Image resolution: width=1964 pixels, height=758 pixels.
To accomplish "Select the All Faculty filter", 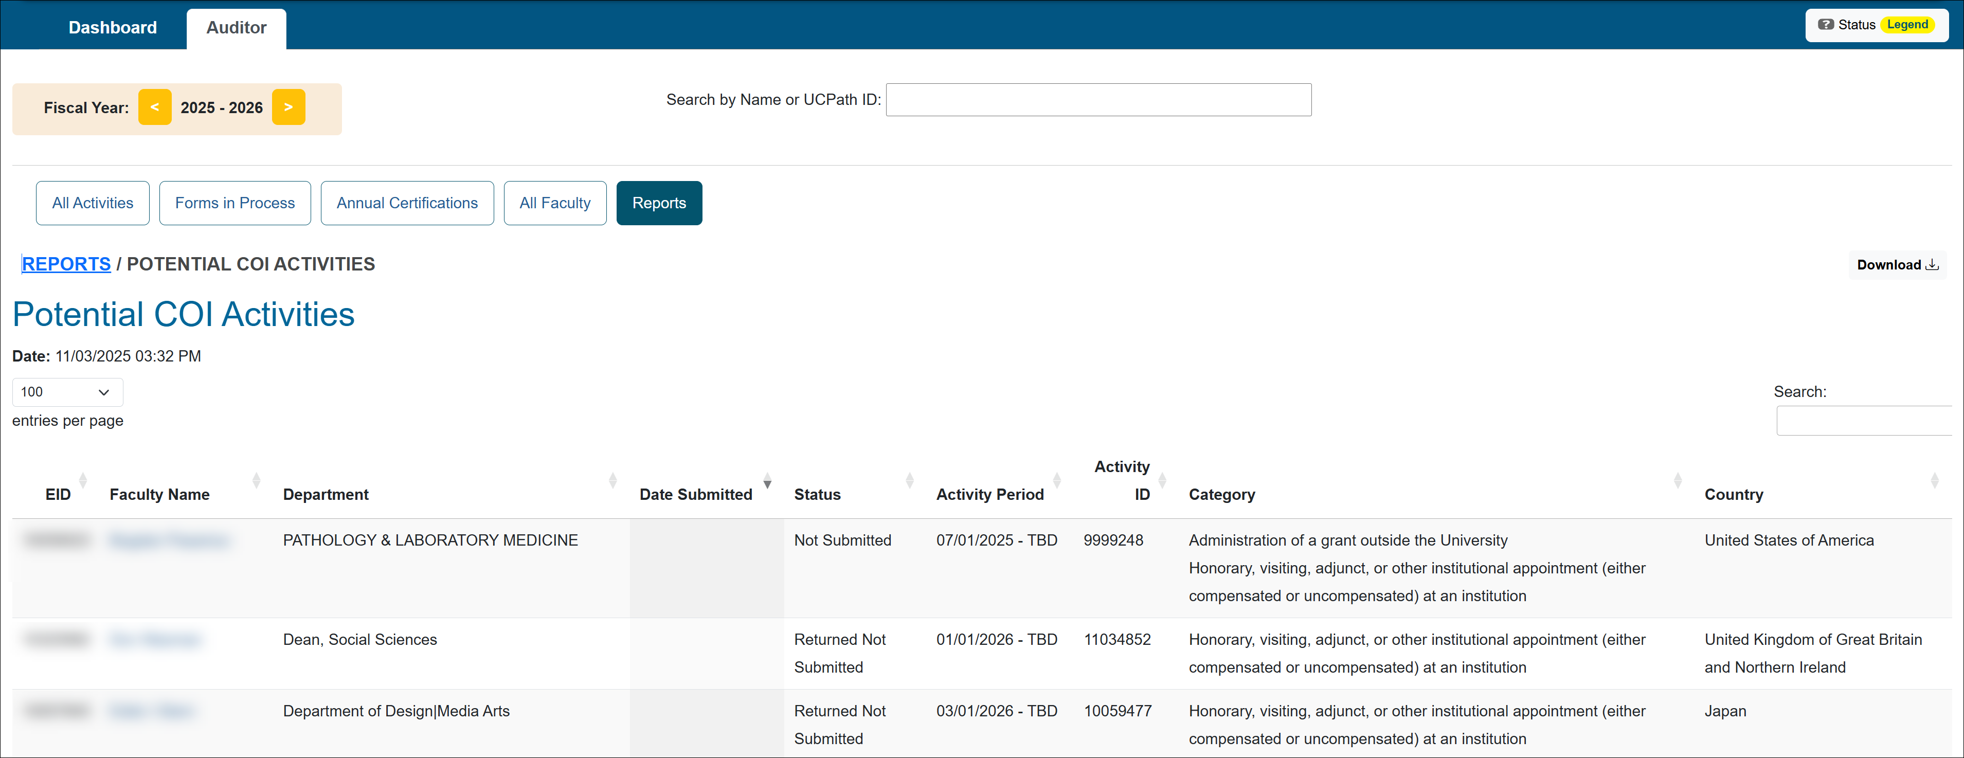I will [x=554, y=203].
